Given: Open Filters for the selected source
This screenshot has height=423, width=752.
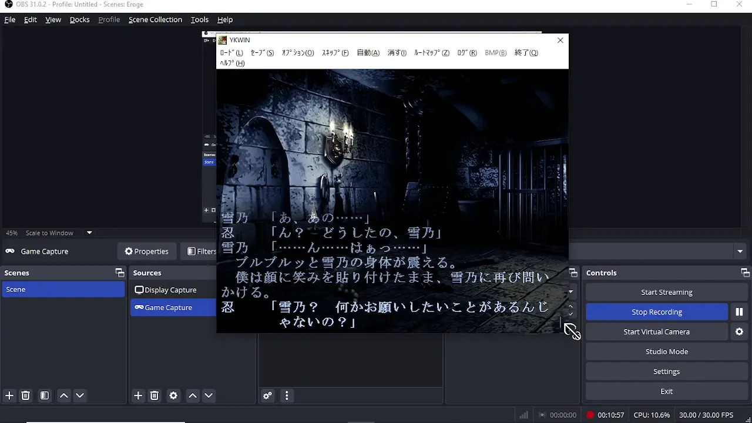Looking at the screenshot, I should coord(200,251).
